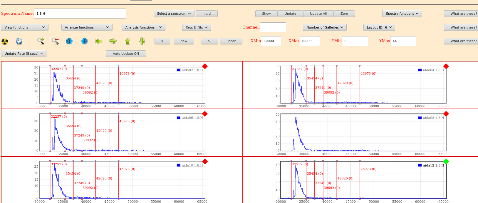Click the blue circle down-arrow icon

[69, 41]
